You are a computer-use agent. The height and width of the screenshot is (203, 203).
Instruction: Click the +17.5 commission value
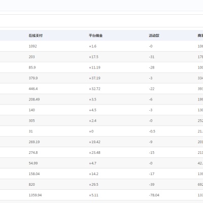[93, 57]
